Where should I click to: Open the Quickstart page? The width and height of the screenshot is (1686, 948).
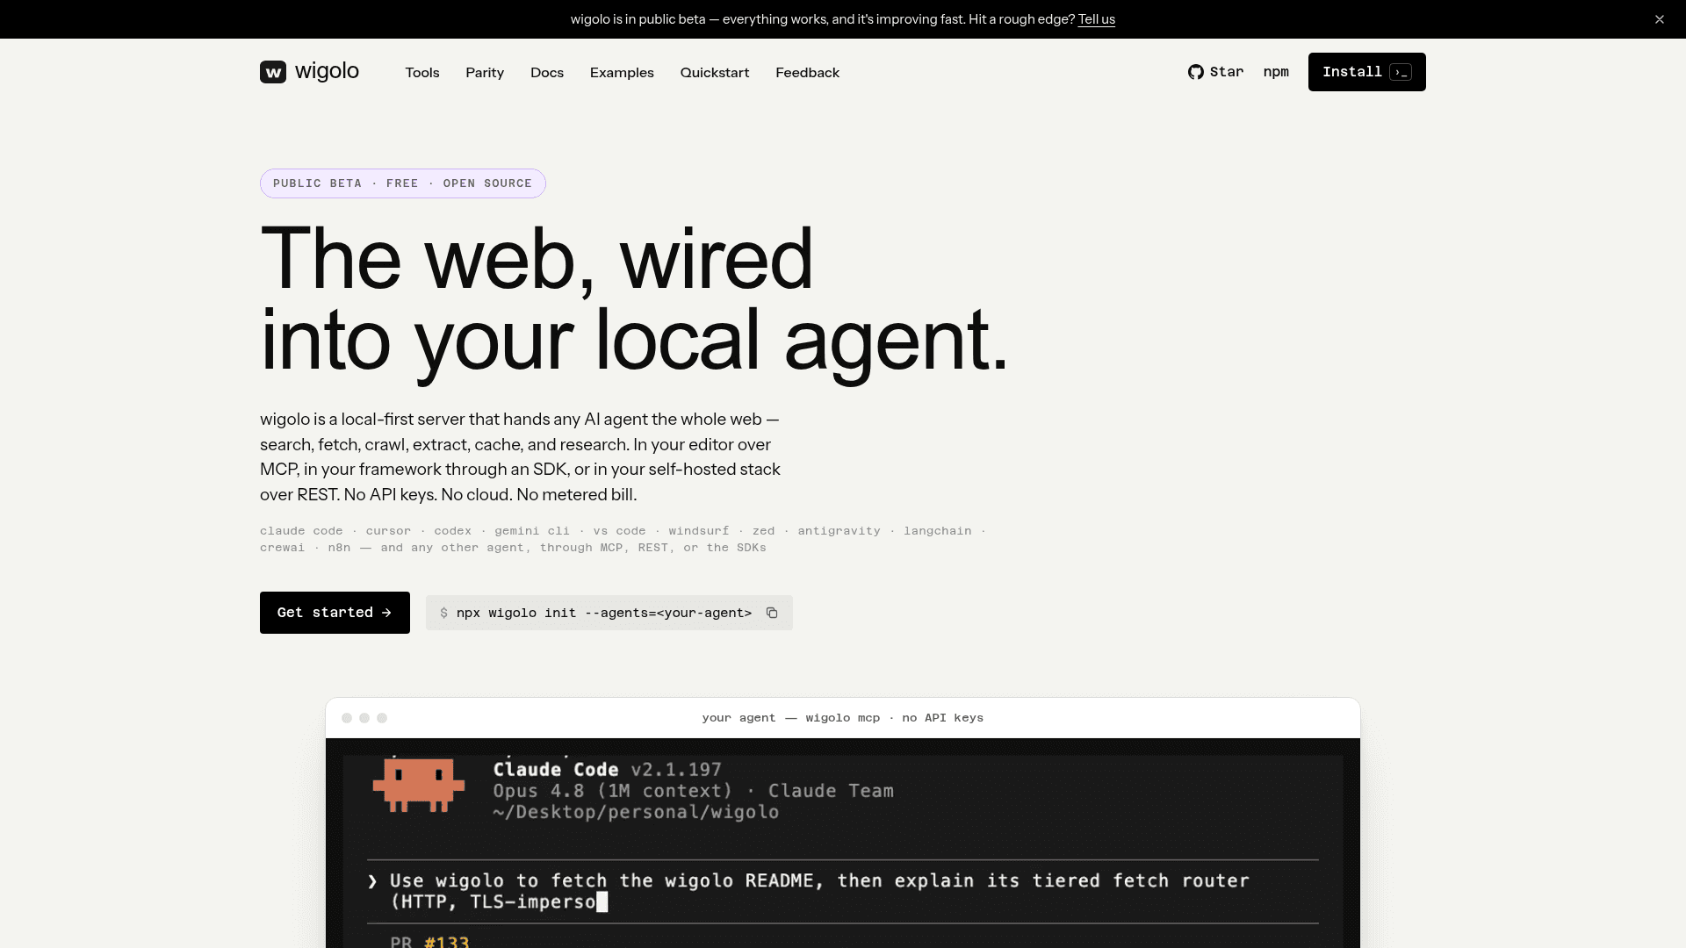(715, 73)
